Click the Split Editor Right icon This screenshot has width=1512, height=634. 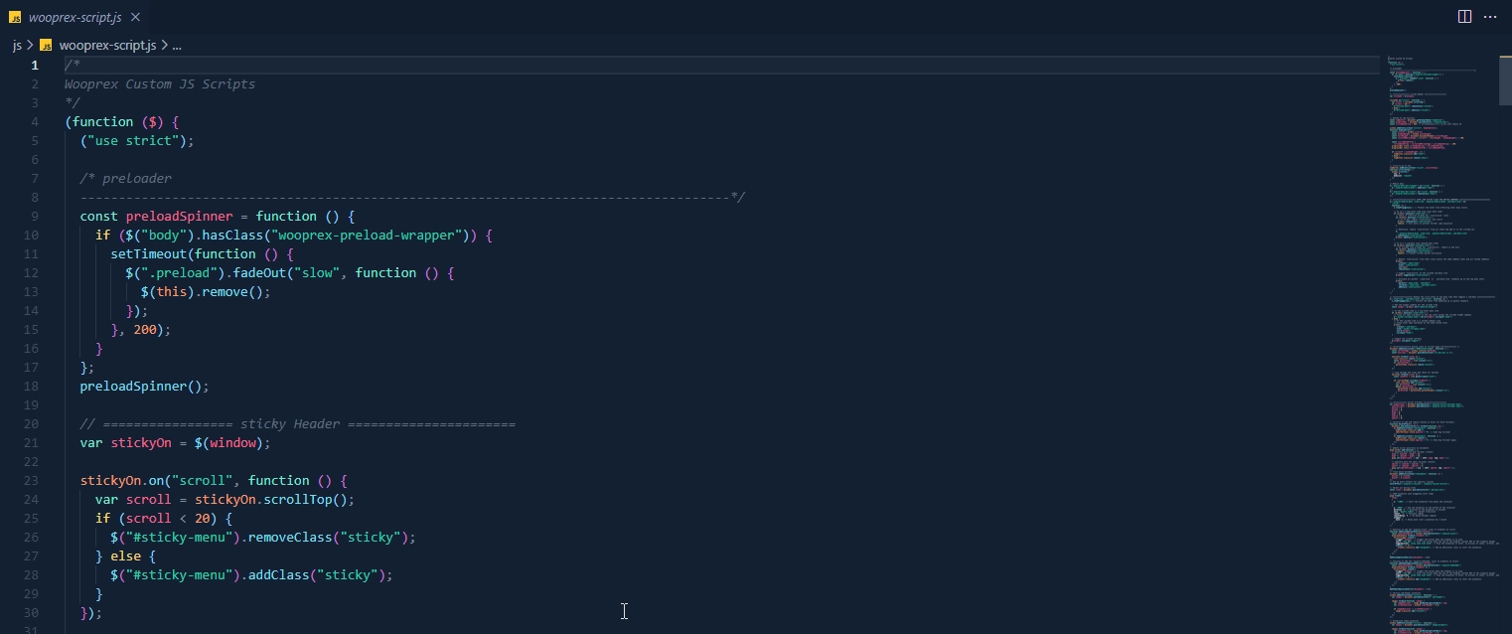point(1464,17)
